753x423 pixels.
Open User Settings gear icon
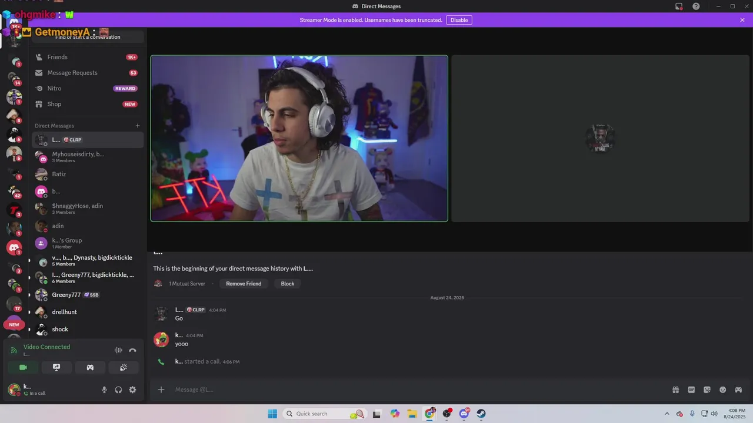pyautogui.click(x=132, y=390)
